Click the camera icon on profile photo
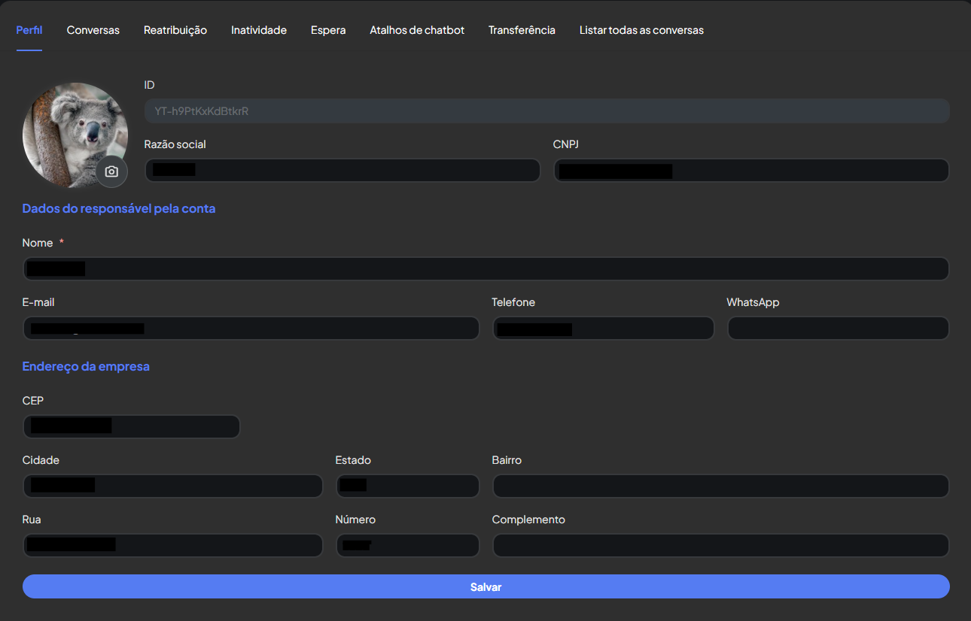Screen dimensions: 971x621 click(x=111, y=171)
